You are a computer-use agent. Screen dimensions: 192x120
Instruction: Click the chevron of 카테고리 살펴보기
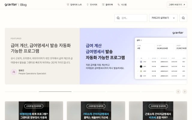(174, 18)
